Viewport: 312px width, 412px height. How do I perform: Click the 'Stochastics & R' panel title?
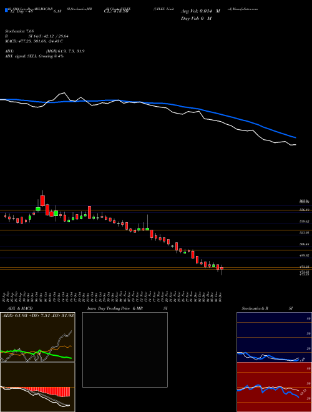pos(255,308)
